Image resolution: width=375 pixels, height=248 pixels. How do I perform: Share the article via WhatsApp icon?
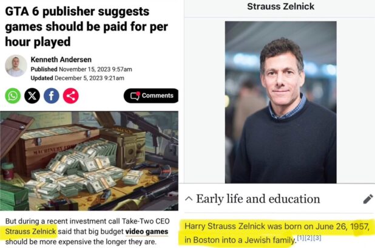(13, 95)
